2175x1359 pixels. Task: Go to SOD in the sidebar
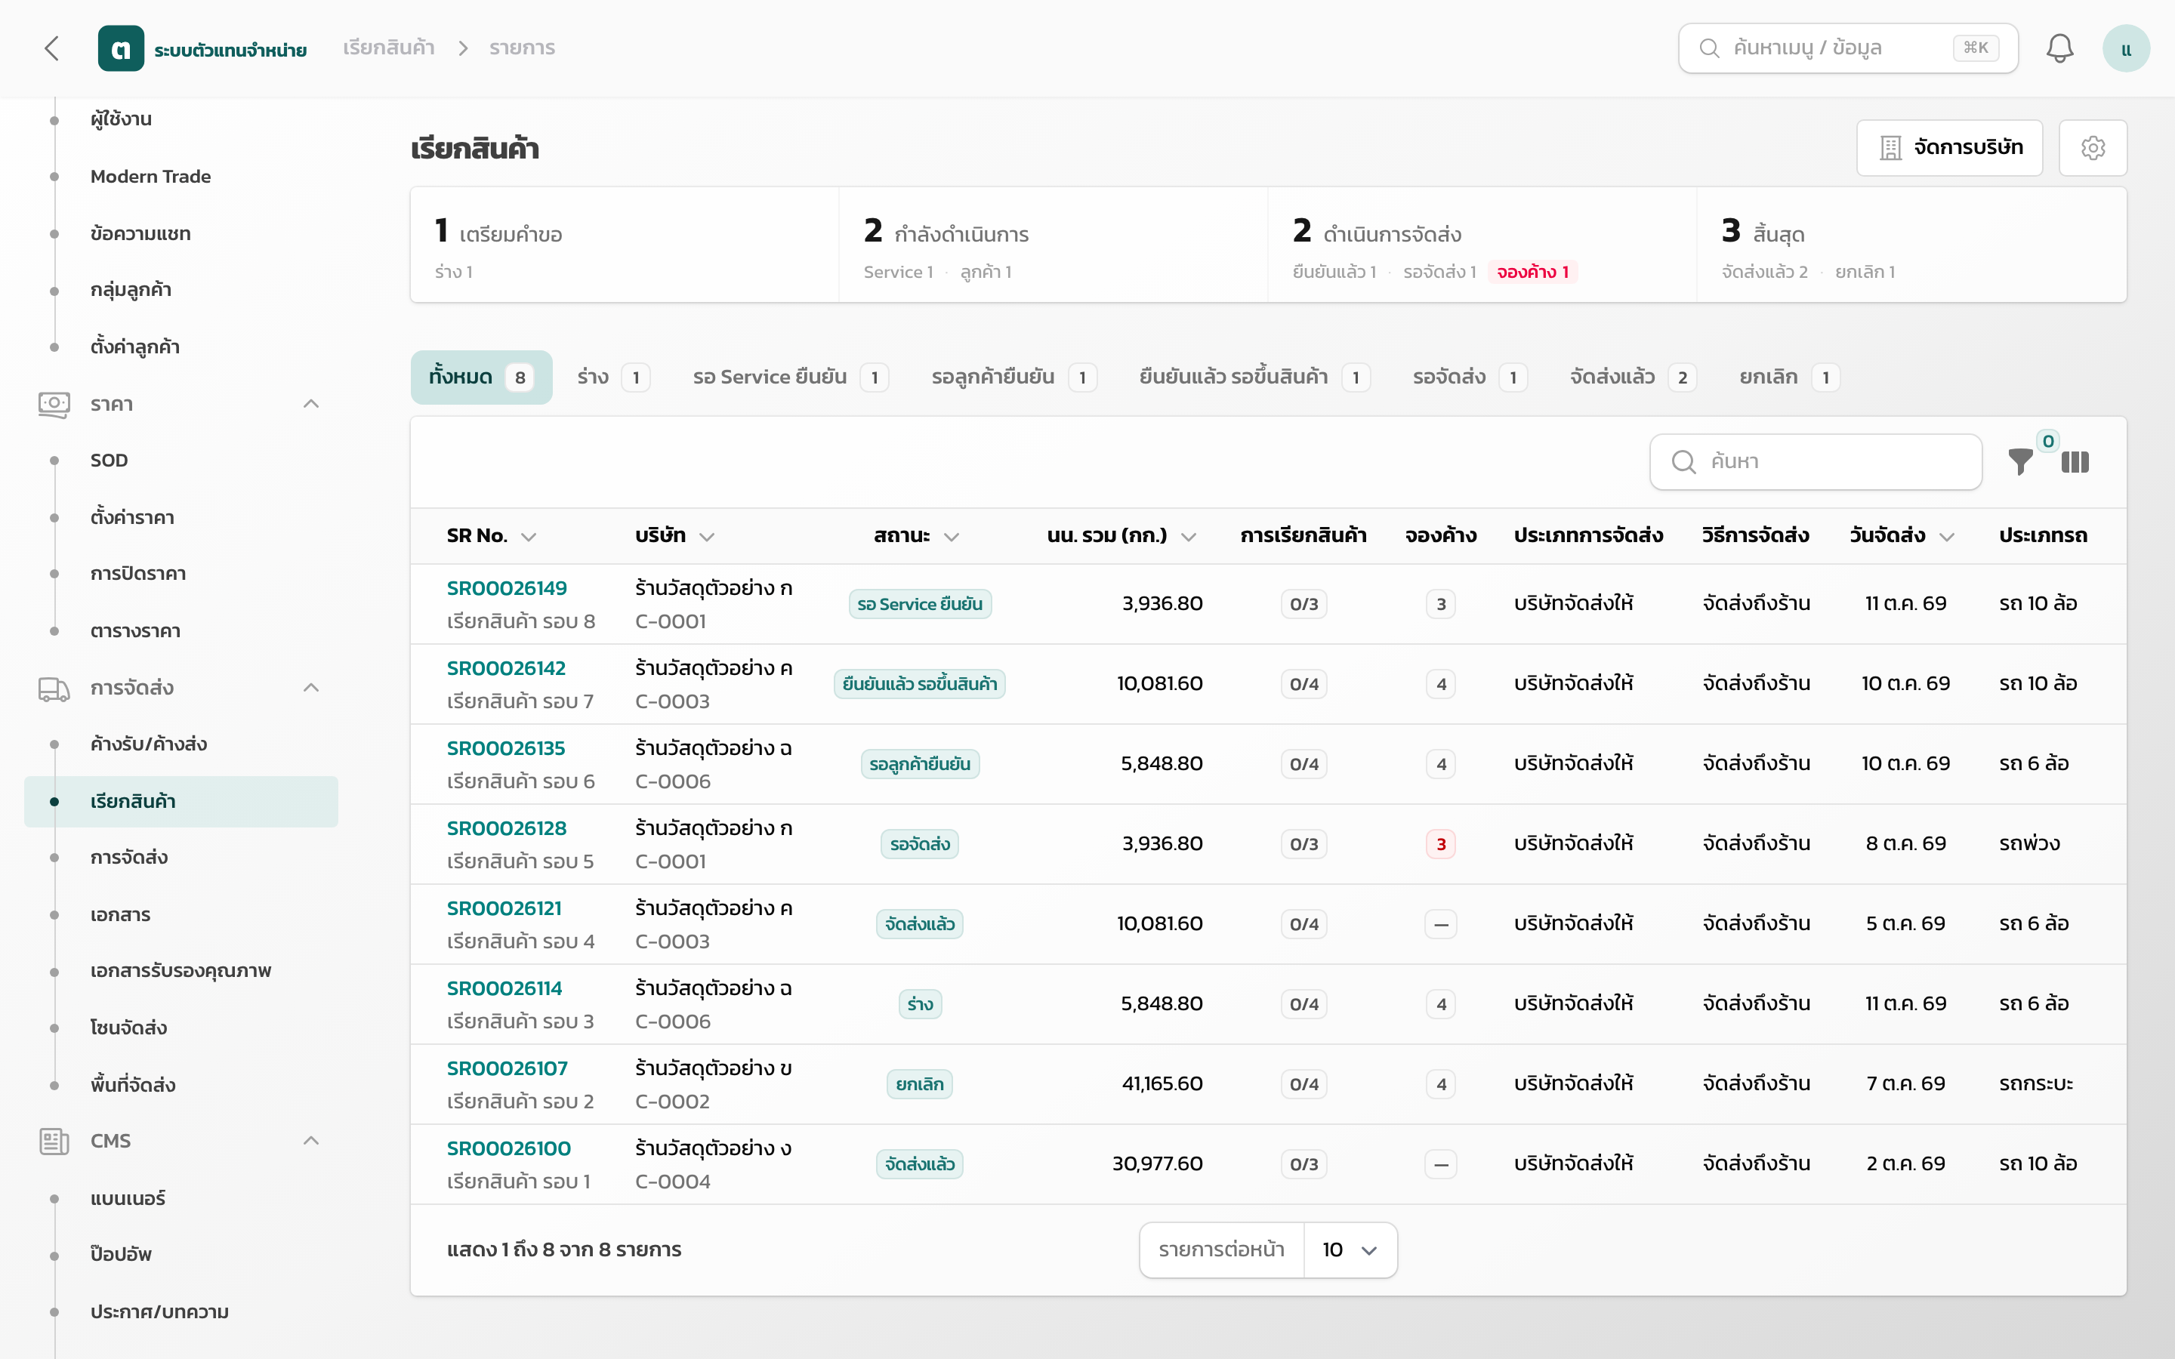point(109,461)
